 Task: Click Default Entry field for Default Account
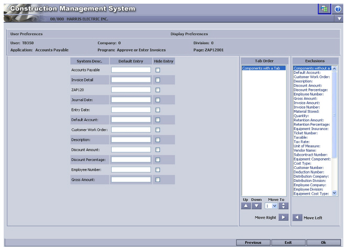[x=131, y=120]
